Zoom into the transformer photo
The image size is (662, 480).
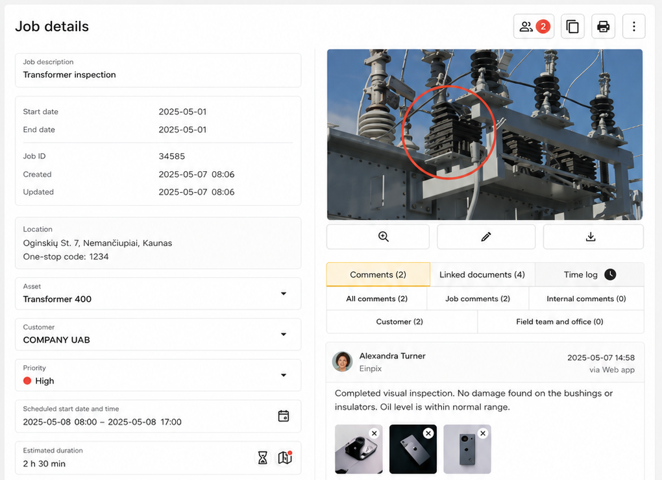point(378,237)
